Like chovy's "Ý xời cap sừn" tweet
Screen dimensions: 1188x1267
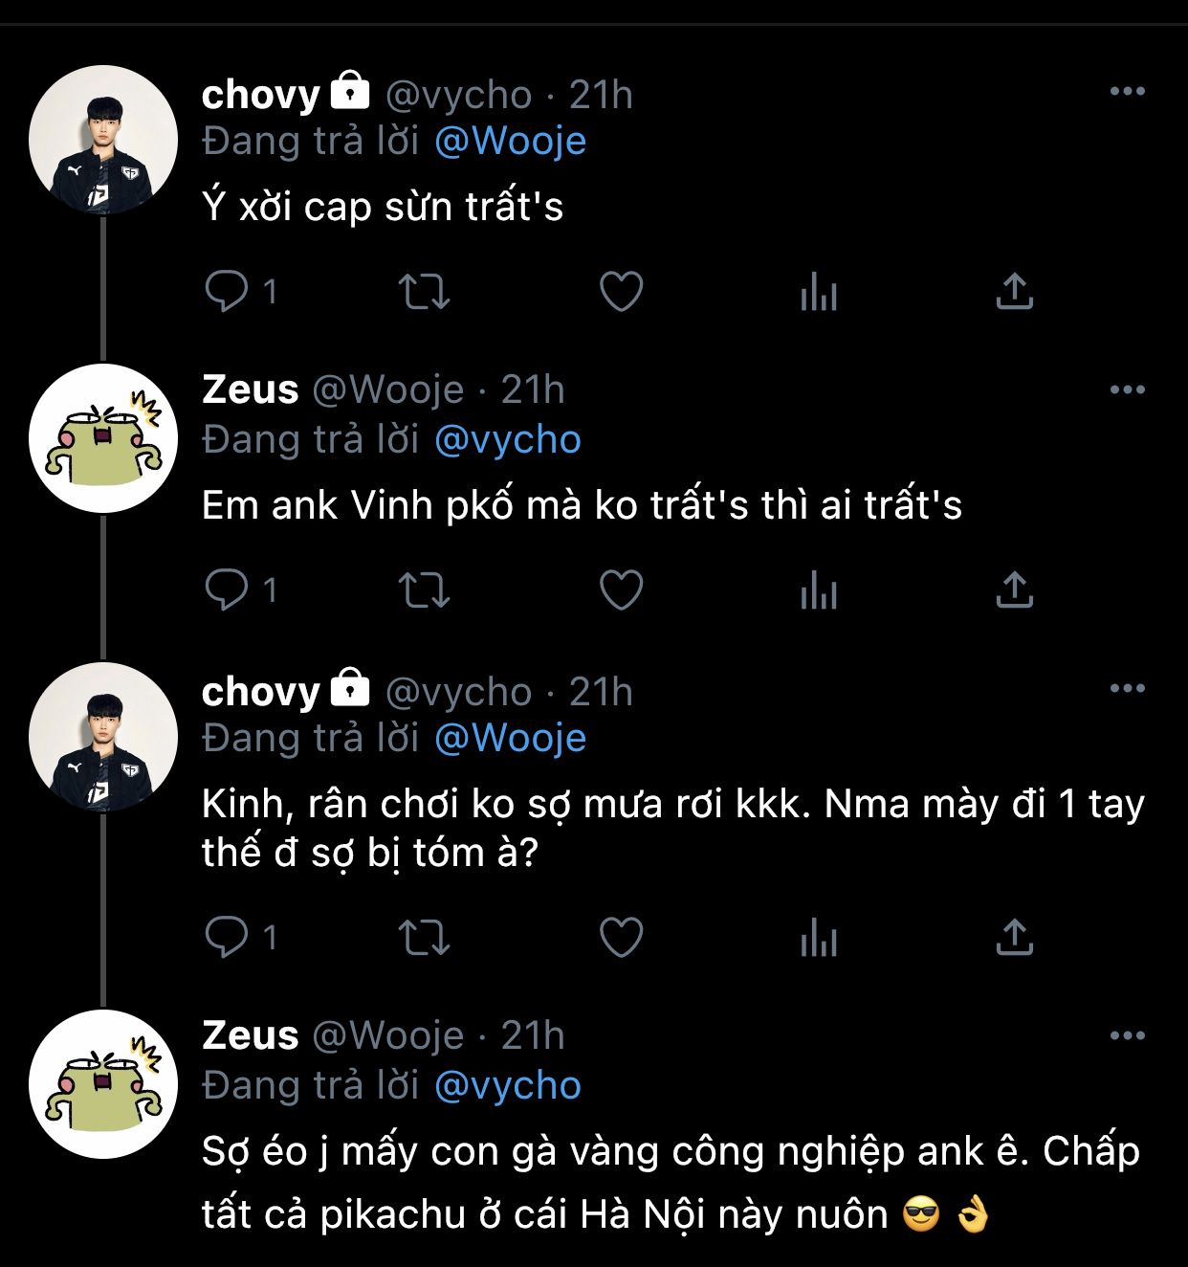pos(621,292)
